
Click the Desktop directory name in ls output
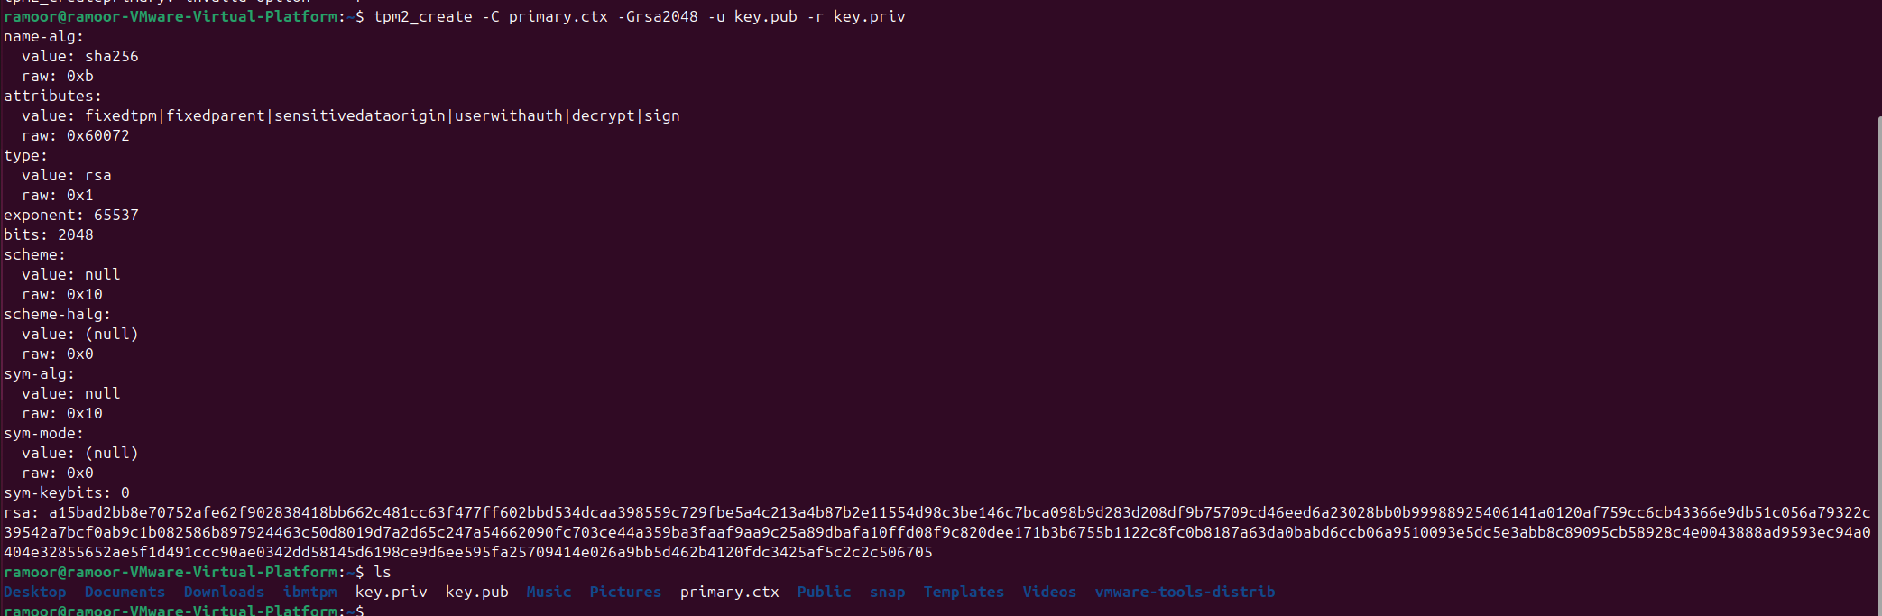coord(35,592)
